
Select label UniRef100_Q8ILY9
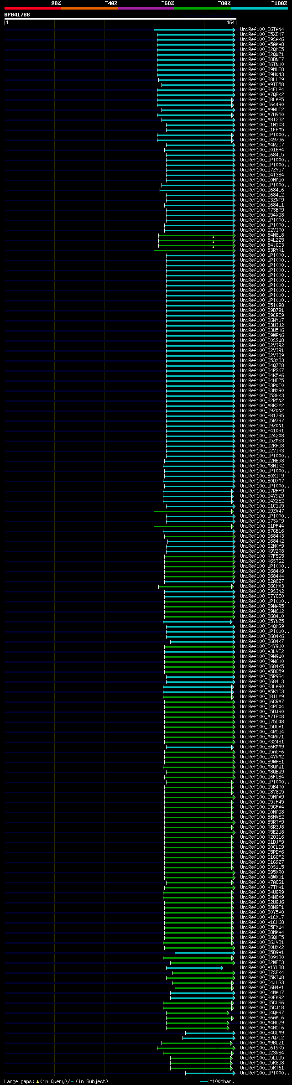click(262, 697)
